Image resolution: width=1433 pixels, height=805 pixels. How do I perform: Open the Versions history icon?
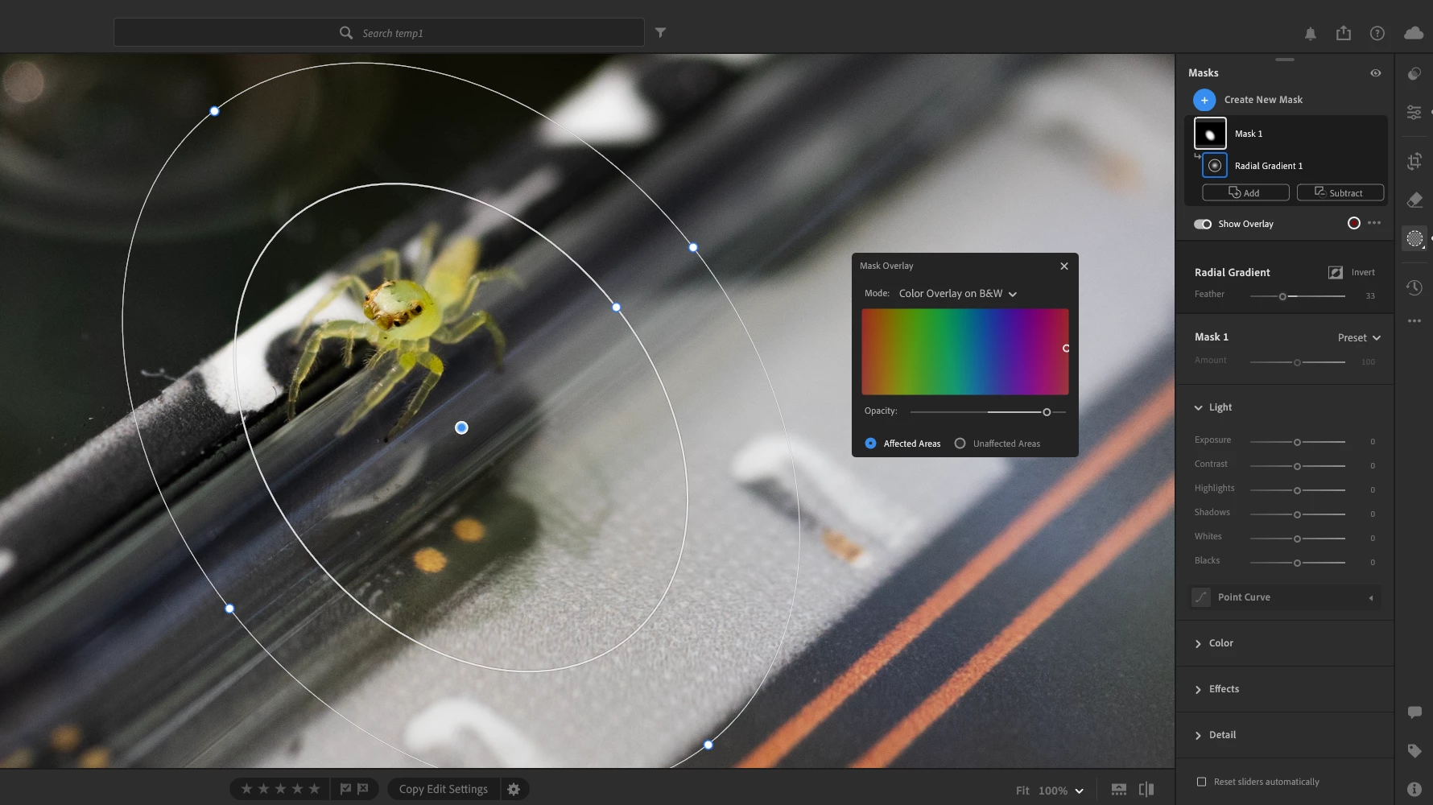1414,287
